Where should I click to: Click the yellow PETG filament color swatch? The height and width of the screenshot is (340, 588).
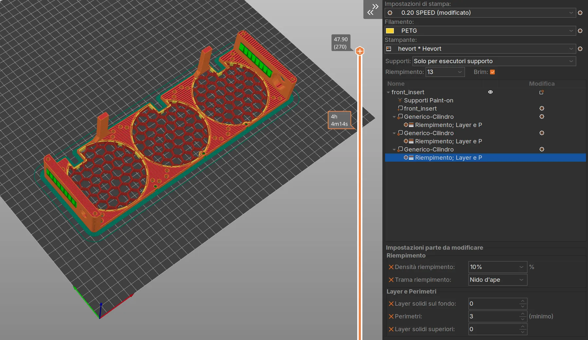390,31
